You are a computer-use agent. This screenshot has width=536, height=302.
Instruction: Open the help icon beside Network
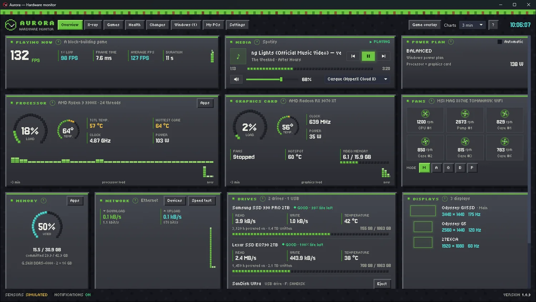coord(135,201)
